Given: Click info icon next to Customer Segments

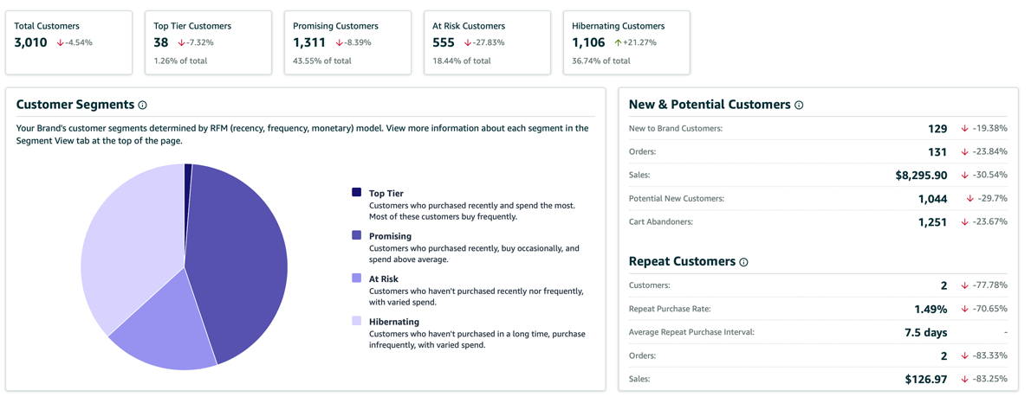Looking at the screenshot, I should click(x=143, y=106).
